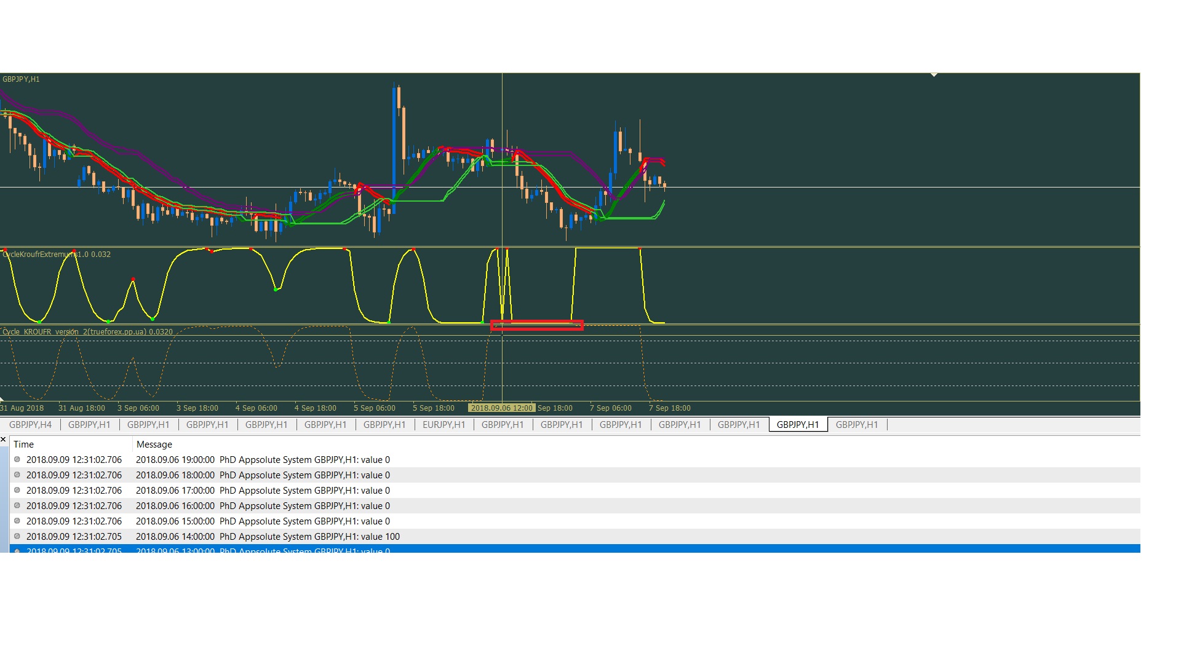
Task: Switch to the EURJPY,H1 chart tab
Action: [x=443, y=425]
